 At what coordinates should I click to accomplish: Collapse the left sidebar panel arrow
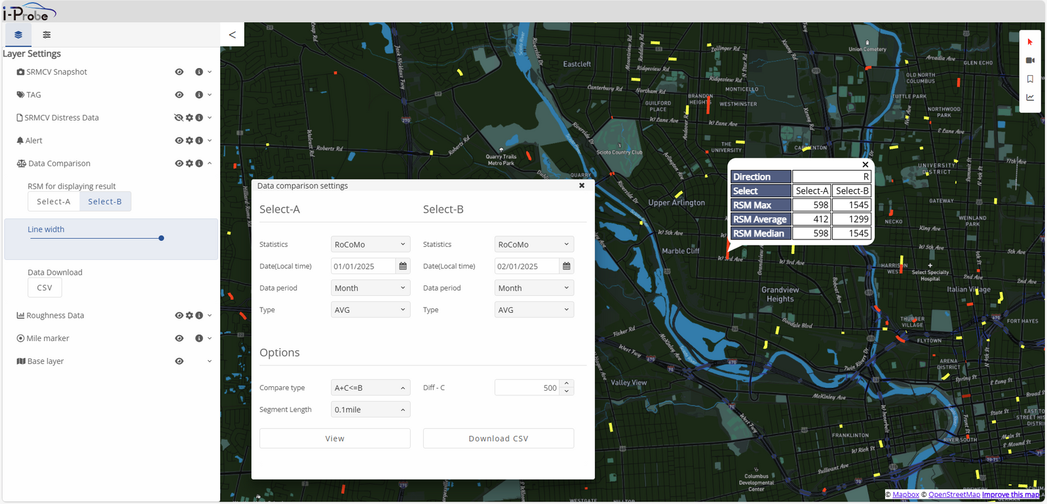[232, 35]
